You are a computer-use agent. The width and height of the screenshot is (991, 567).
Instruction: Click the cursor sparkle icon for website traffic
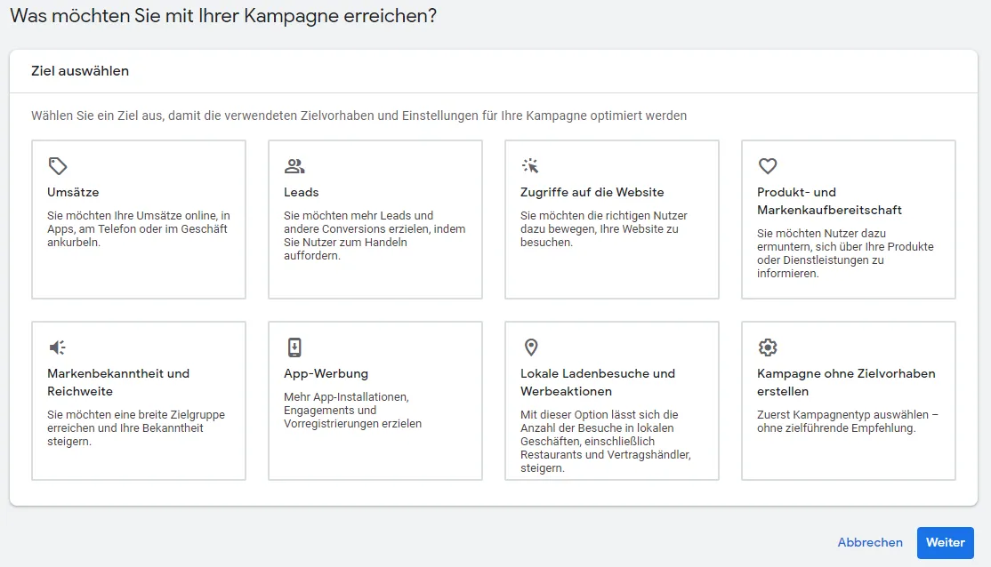(530, 165)
